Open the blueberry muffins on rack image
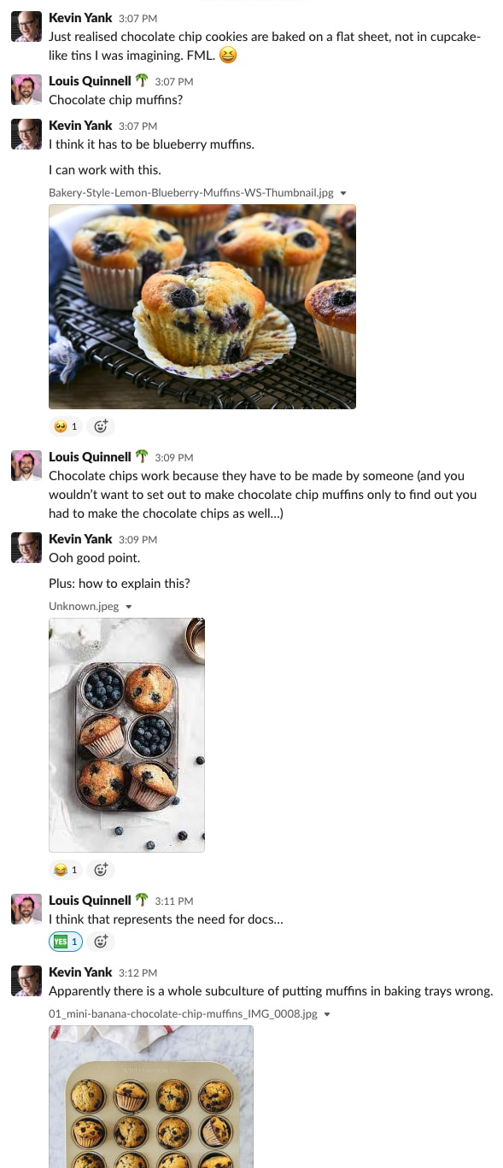Viewport: 503px width, 1168px height. click(202, 307)
